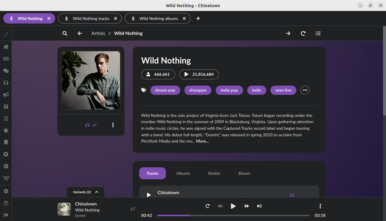Open the equalizer bars icon in the player
The image size is (386, 221).
click(133, 209)
